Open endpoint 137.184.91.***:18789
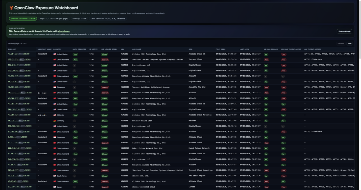The image size is (361, 190). [x=19, y=70]
